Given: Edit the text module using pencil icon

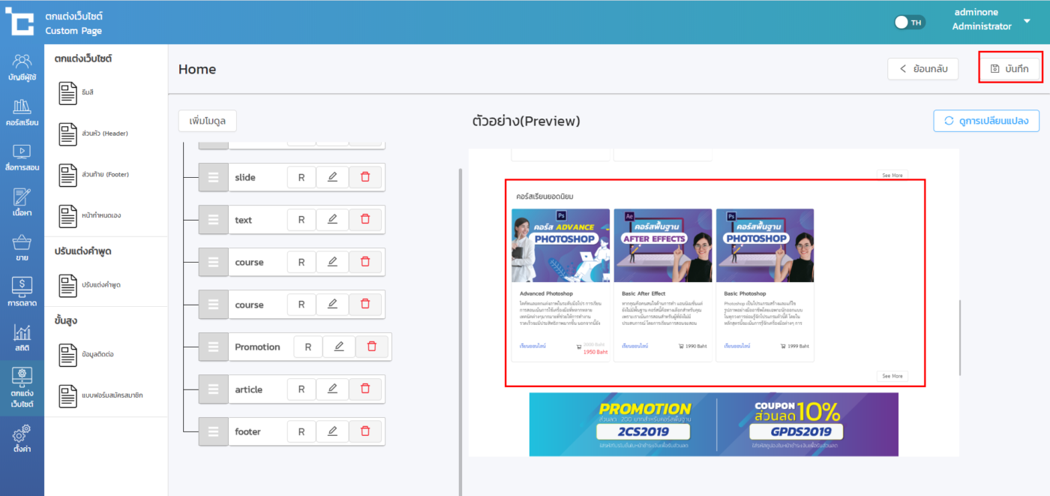Looking at the screenshot, I should pos(332,220).
